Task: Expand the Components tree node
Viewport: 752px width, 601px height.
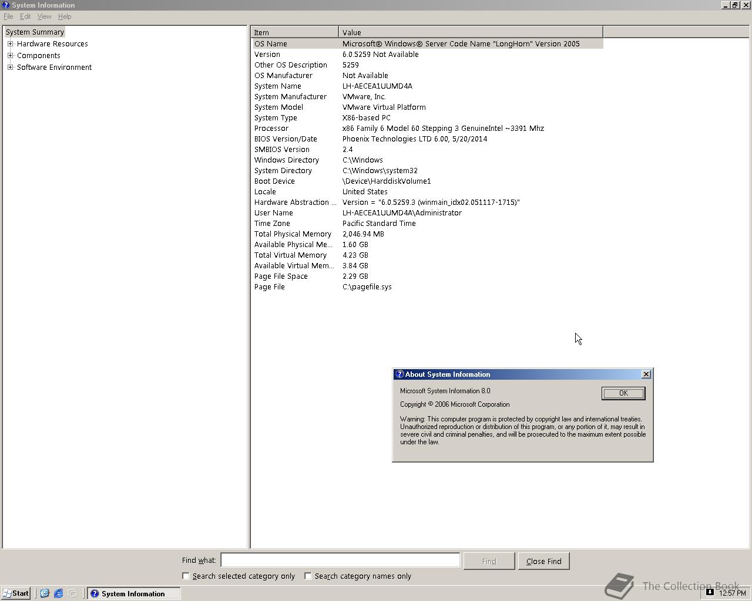Action: click(10, 55)
